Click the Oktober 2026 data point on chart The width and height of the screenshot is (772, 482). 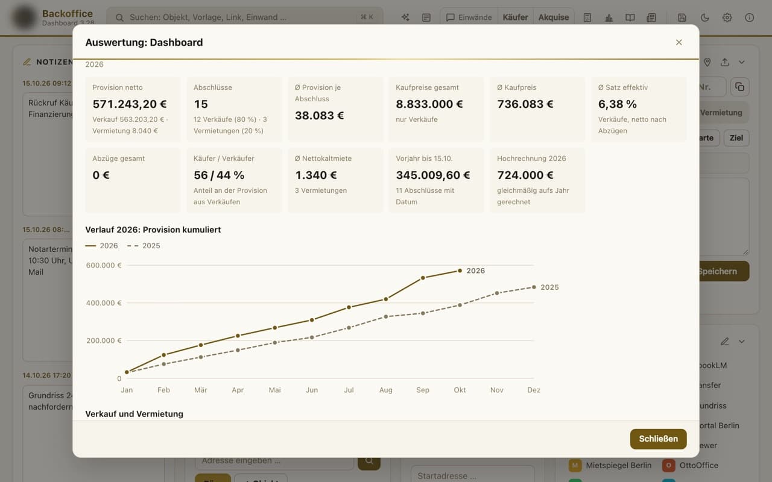coord(460,271)
